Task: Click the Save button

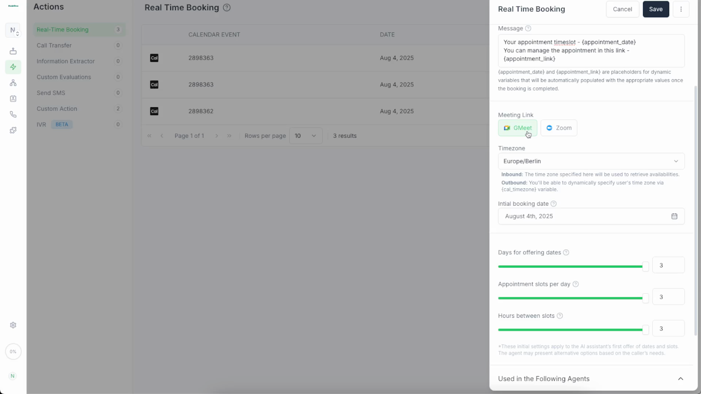Action: [x=655, y=9]
